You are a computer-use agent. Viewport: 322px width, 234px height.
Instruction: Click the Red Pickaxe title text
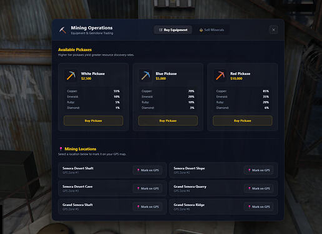240,74
